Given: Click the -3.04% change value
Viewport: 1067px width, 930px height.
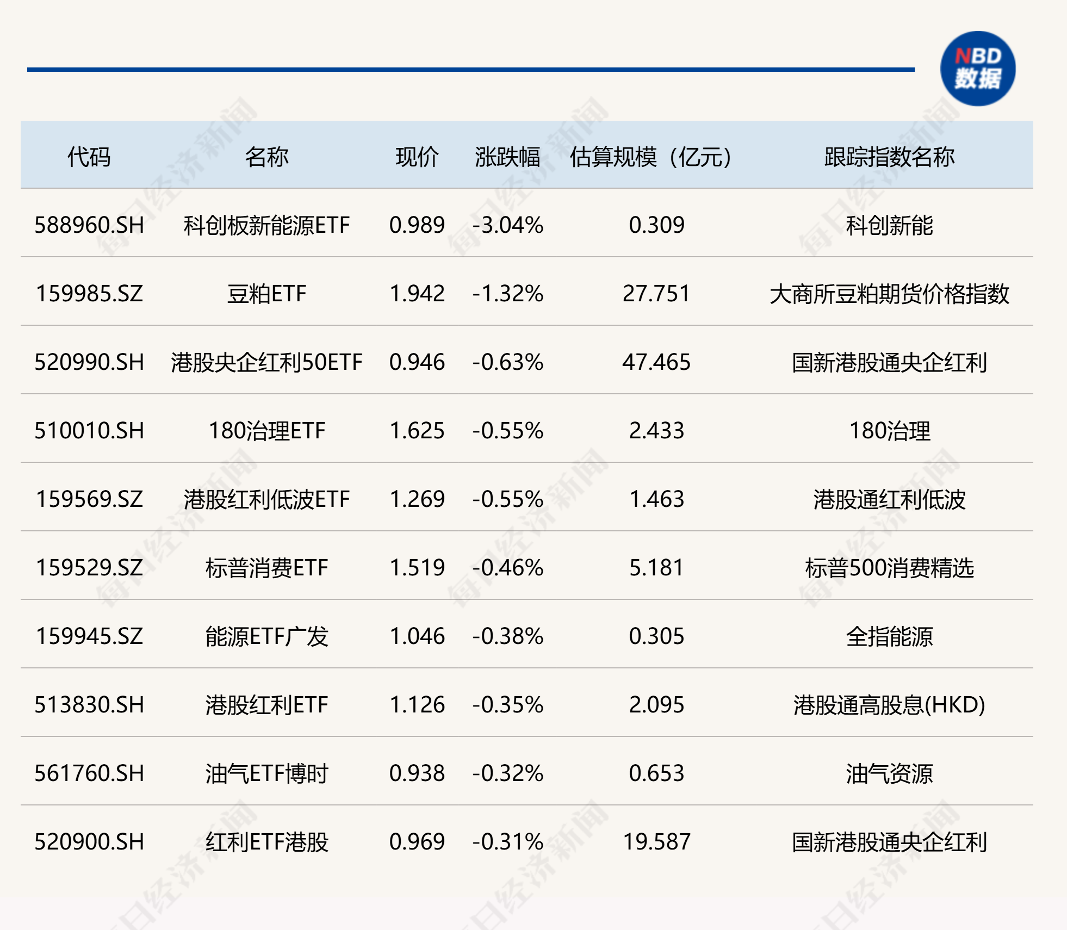Looking at the screenshot, I should point(507,225).
